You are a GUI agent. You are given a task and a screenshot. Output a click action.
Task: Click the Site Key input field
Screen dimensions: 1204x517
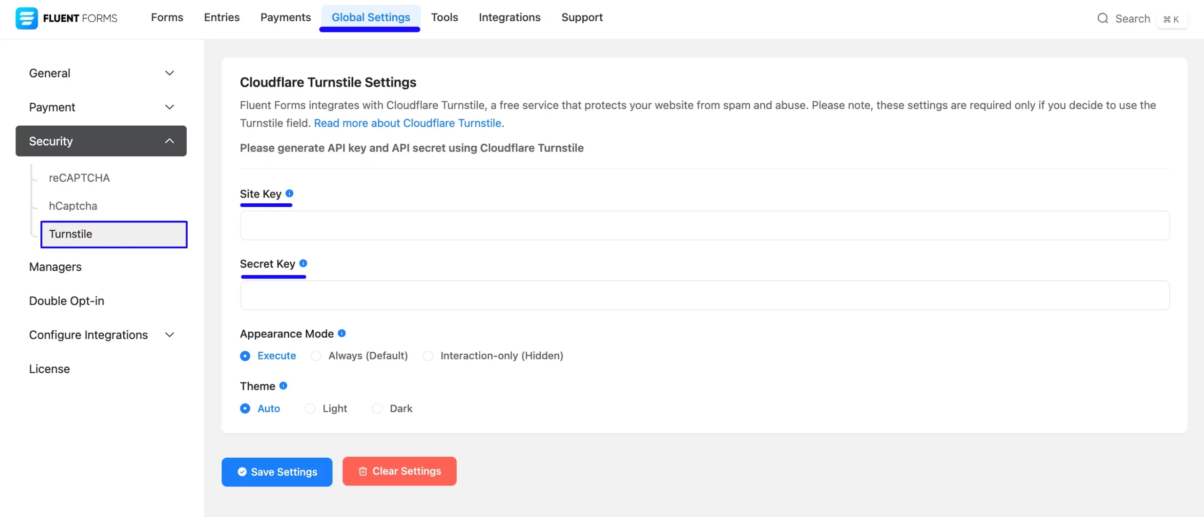pos(705,225)
